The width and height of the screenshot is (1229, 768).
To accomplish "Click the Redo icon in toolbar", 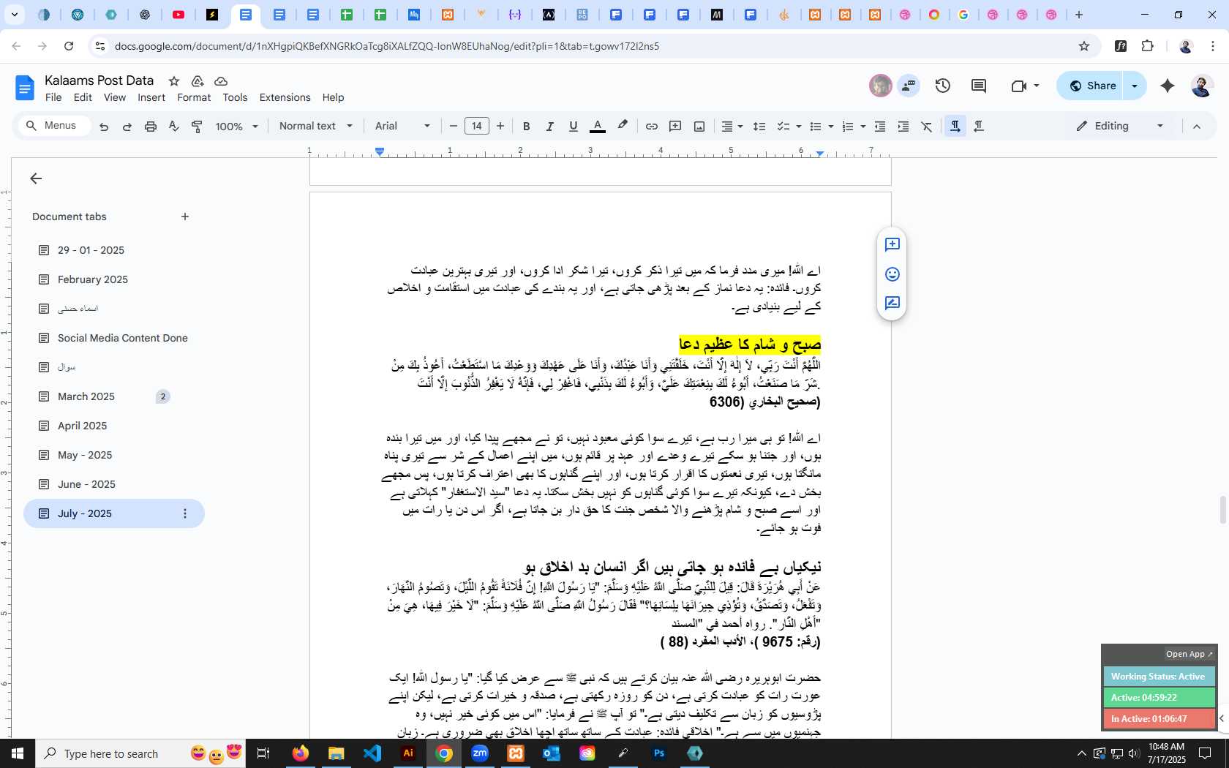I will click(x=127, y=127).
